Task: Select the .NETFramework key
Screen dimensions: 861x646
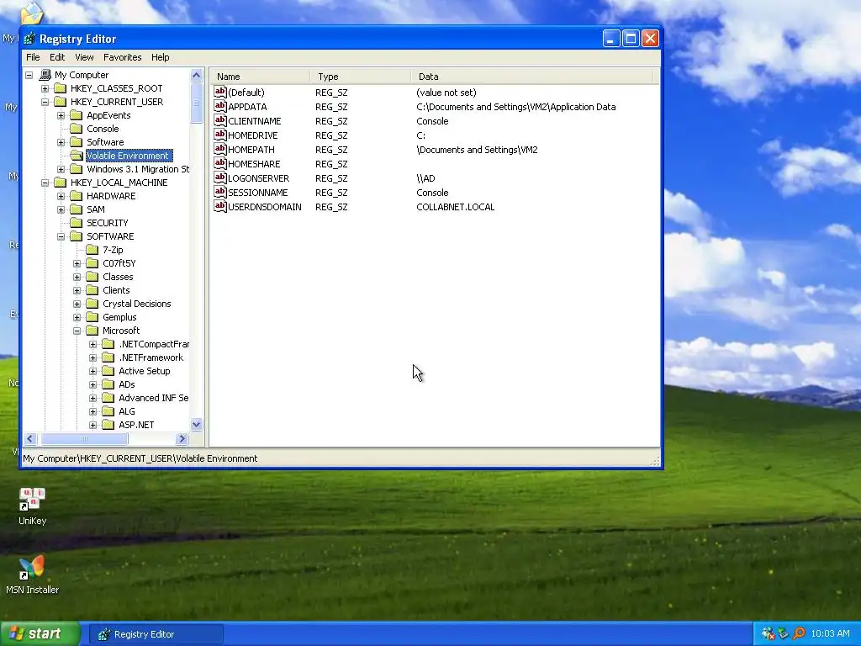Action: [151, 357]
